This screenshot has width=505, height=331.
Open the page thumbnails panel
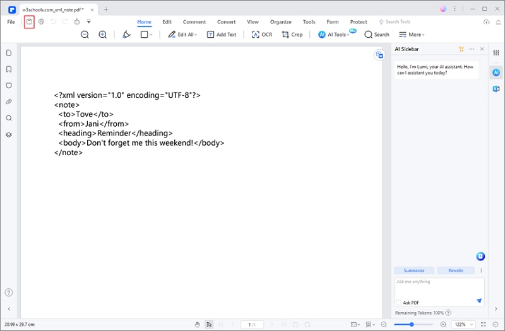click(9, 53)
